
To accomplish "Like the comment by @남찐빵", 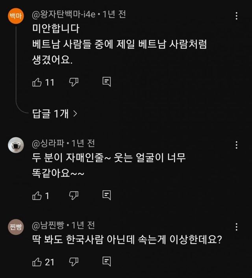I will pyautogui.click(x=37, y=261).
